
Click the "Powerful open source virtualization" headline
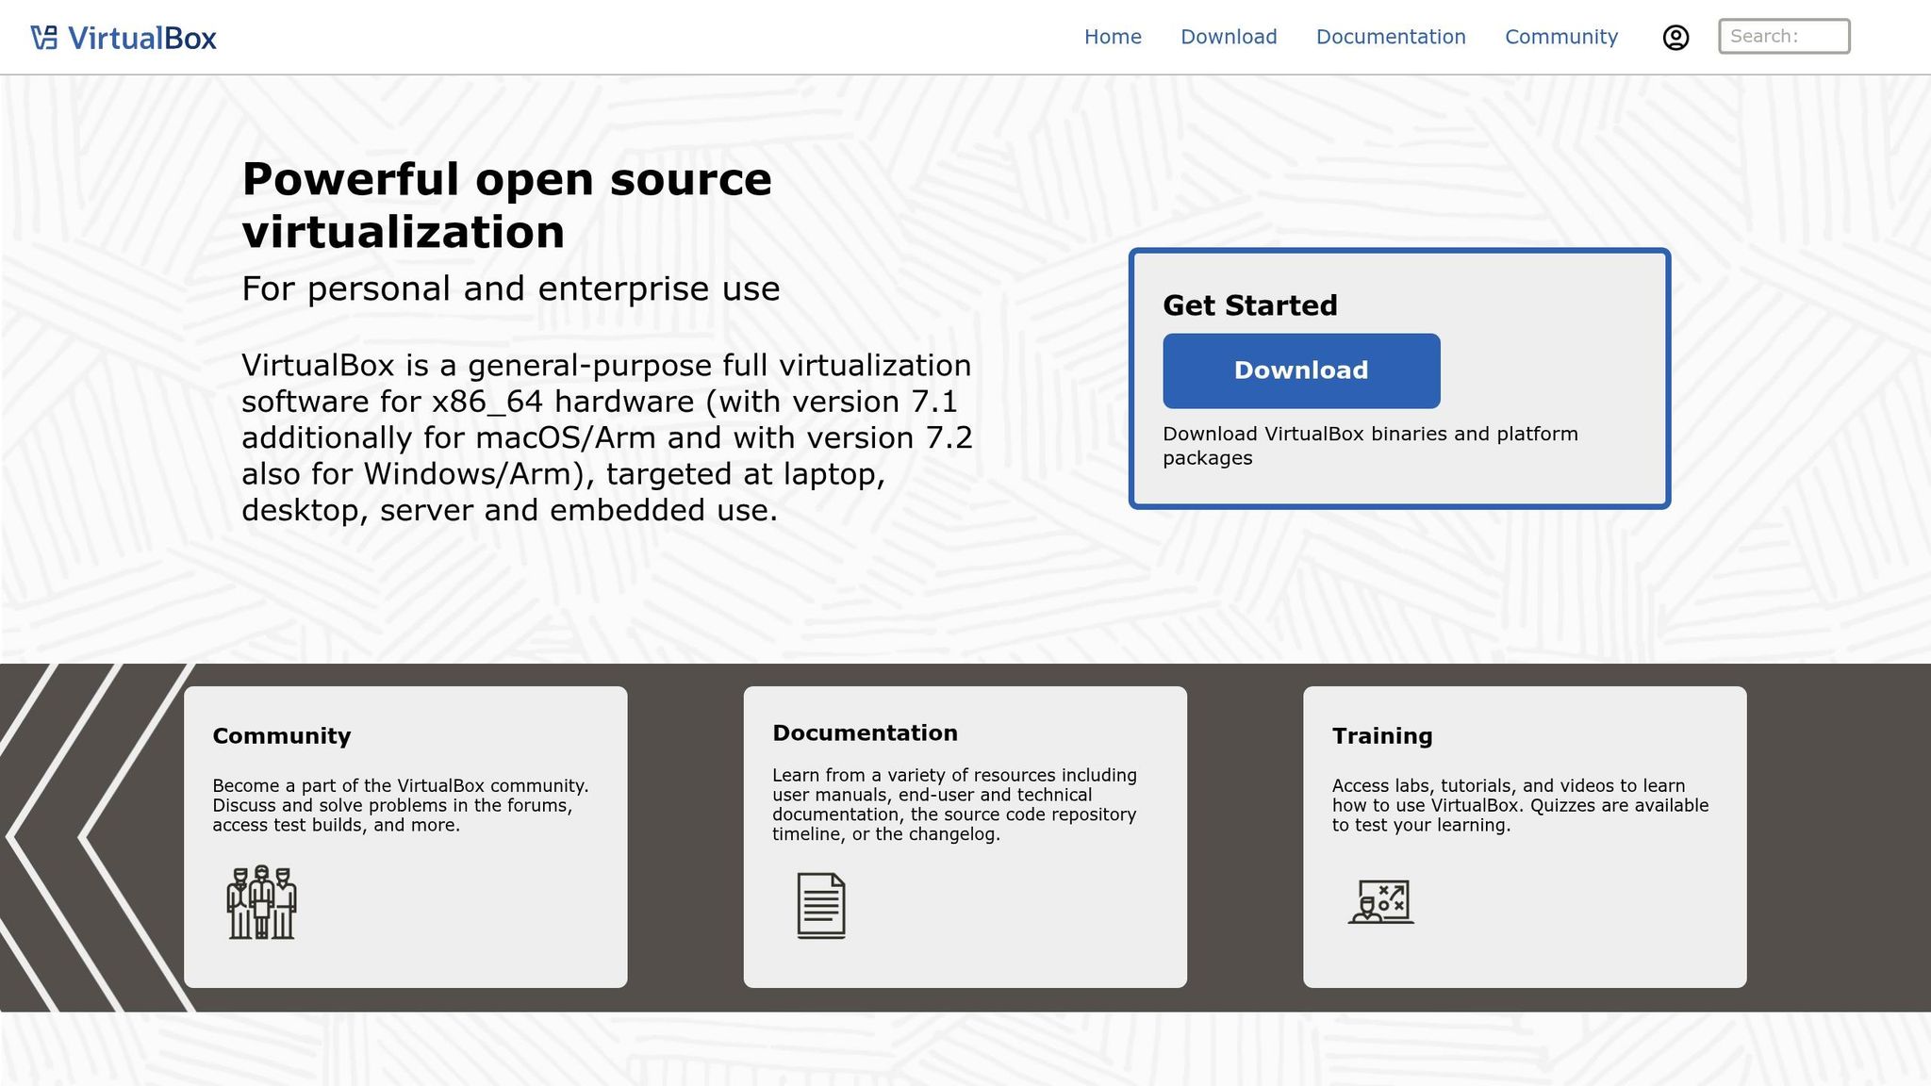pyautogui.click(x=507, y=206)
